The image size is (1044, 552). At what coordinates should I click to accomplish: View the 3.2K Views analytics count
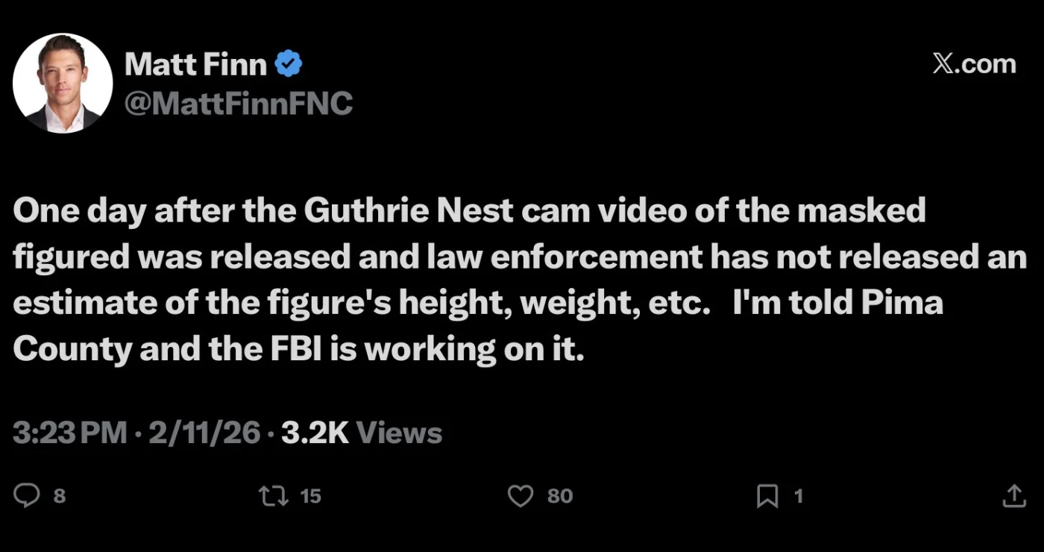(362, 433)
